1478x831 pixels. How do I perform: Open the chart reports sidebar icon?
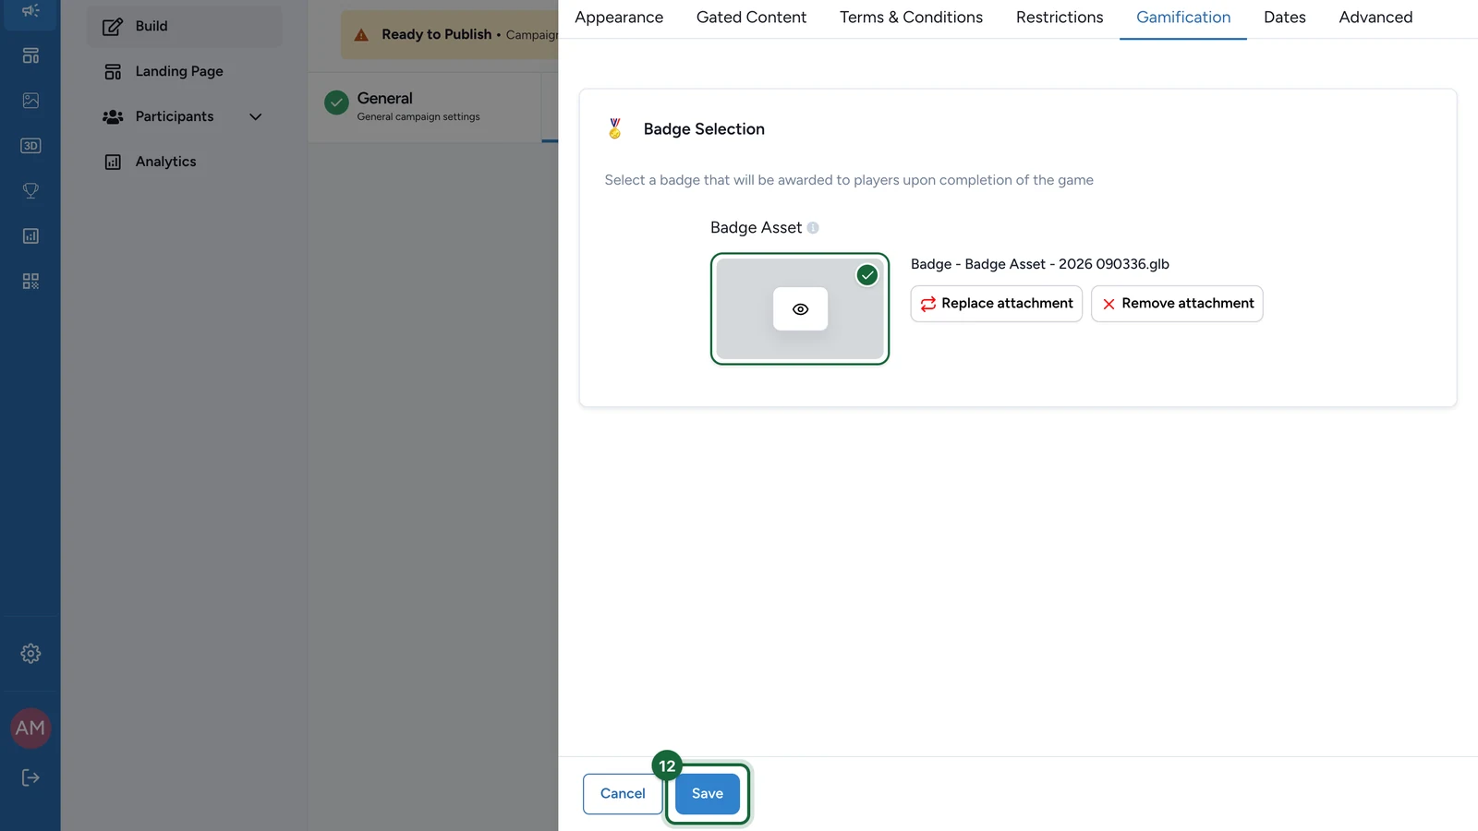30,236
